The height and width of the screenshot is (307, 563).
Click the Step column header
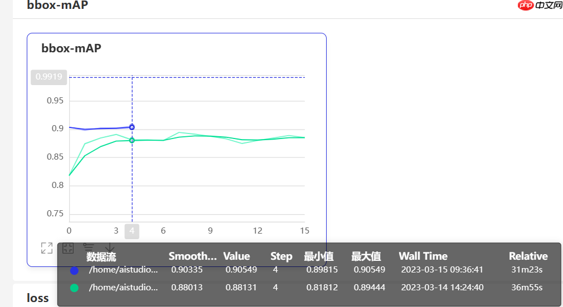point(281,256)
